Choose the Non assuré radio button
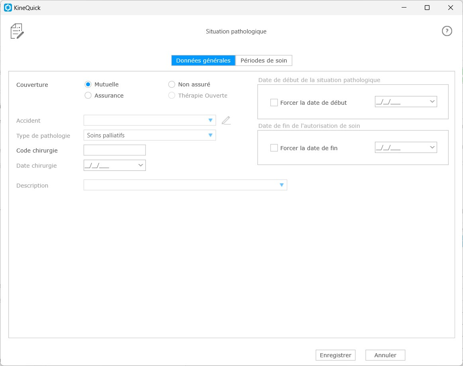463x366 pixels. click(172, 84)
